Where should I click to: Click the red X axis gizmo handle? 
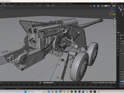tap(110, 14)
